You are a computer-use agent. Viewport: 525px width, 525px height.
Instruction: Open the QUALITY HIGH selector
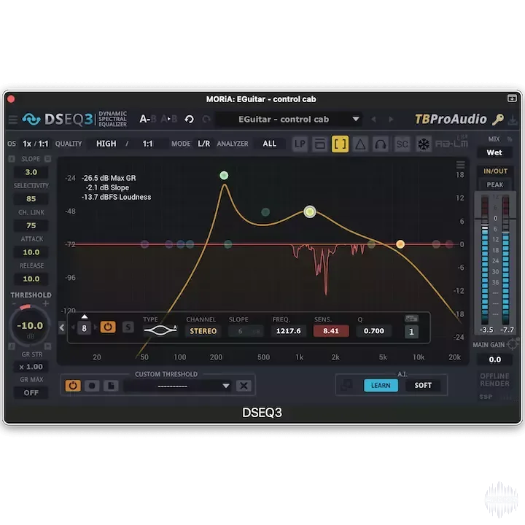(106, 144)
